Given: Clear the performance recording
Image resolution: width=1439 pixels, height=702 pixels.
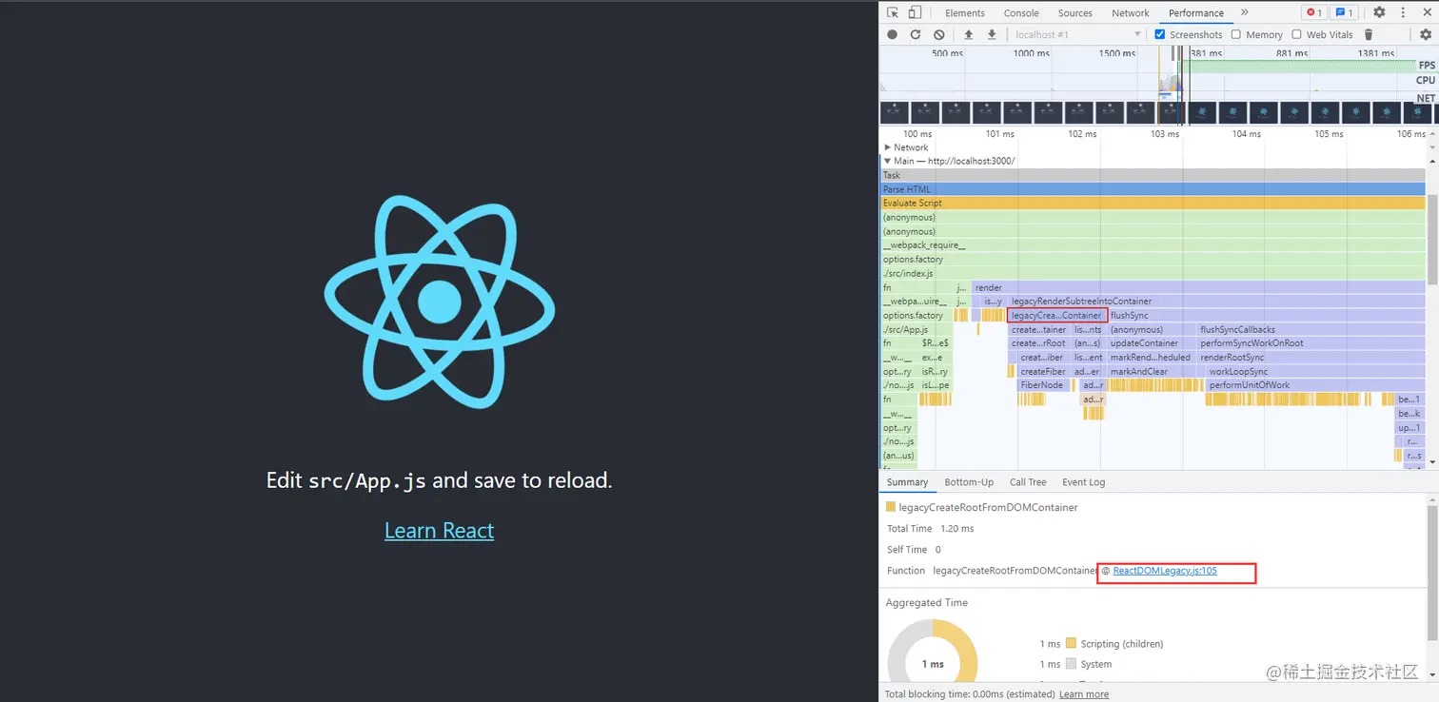Looking at the screenshot, I should tap(938, 34).
